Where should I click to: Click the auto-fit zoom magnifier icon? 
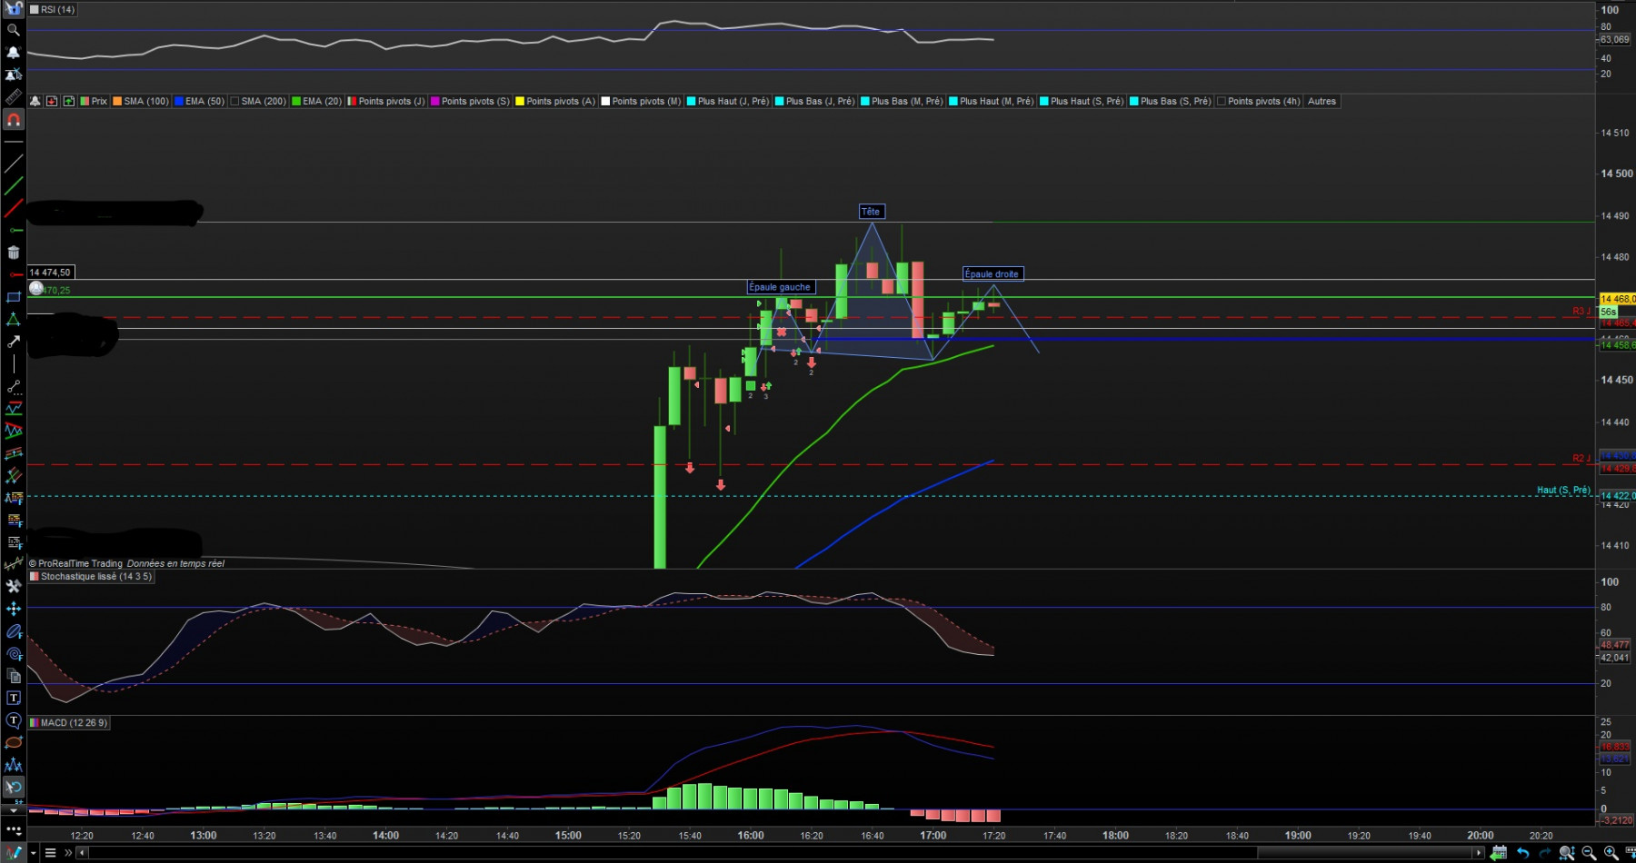click(1567, 853)
